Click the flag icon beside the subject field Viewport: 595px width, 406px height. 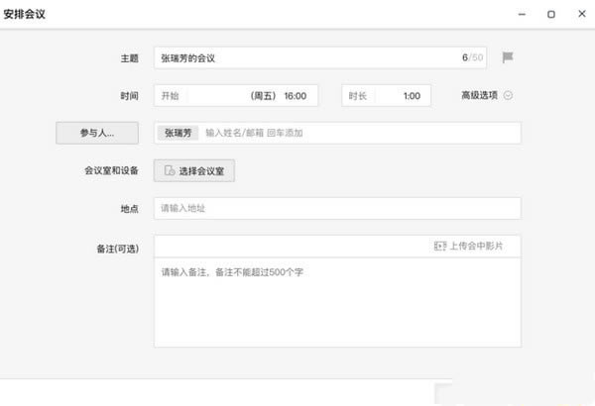(x=508, y=57)
